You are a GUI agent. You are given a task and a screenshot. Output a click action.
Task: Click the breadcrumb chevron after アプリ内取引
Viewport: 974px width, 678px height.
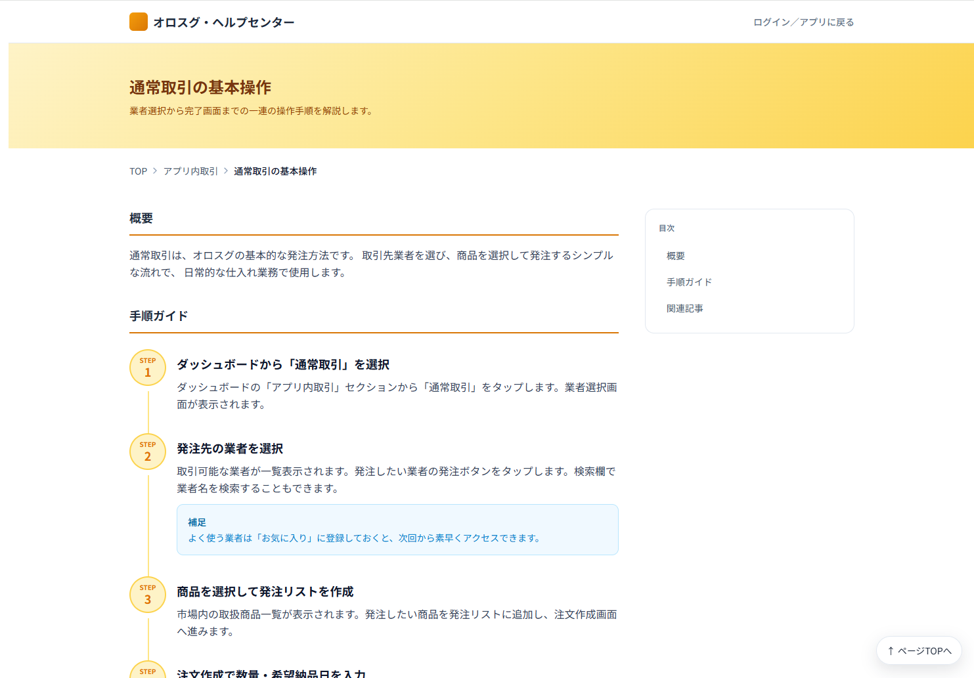[x=226, y=171]
